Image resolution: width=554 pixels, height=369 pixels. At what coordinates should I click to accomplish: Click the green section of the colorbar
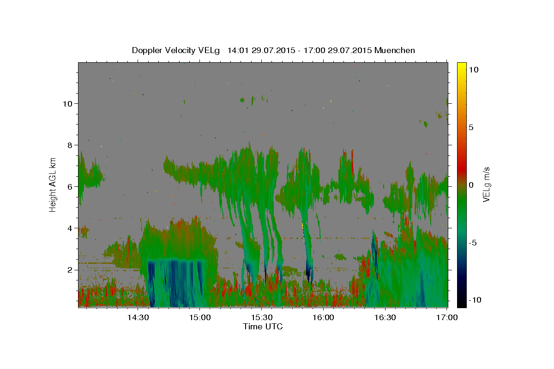point(461,203)
